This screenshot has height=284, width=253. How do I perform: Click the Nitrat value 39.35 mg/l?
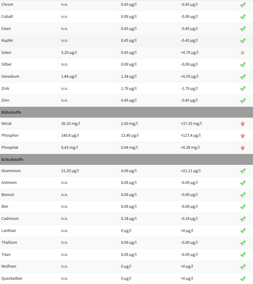click(71, 123)
